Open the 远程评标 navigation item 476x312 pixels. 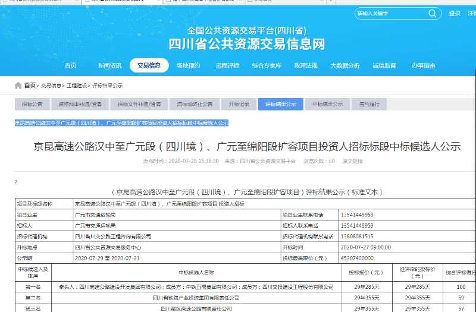[x=227, y=65]
